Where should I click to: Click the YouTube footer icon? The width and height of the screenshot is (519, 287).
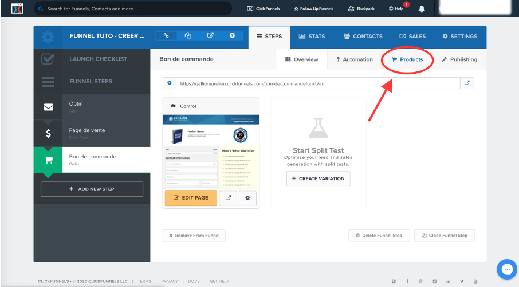point(475,281)
